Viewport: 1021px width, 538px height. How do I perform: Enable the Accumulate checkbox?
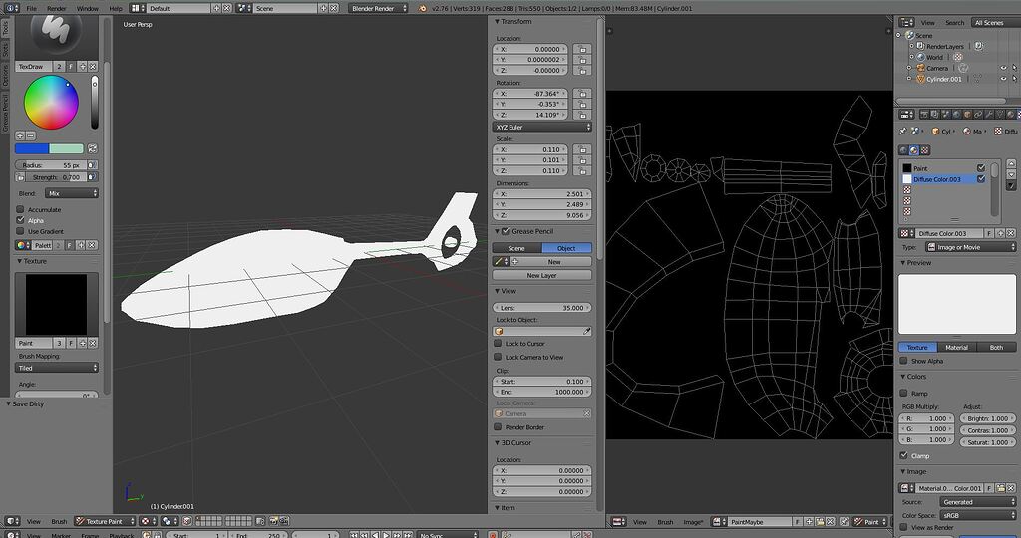[x=20, y=209]
